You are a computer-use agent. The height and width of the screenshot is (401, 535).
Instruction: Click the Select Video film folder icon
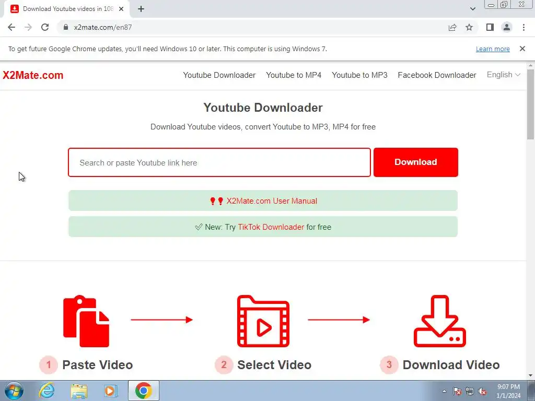pyautogui.click(x=263, y=321)
